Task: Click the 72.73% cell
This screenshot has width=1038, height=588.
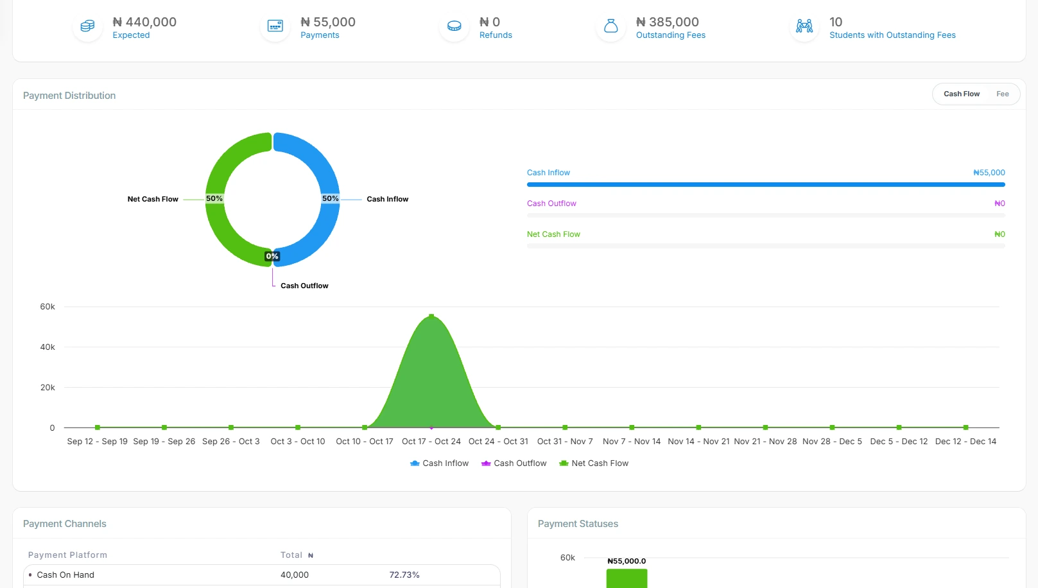Action: tap(404, 575)
